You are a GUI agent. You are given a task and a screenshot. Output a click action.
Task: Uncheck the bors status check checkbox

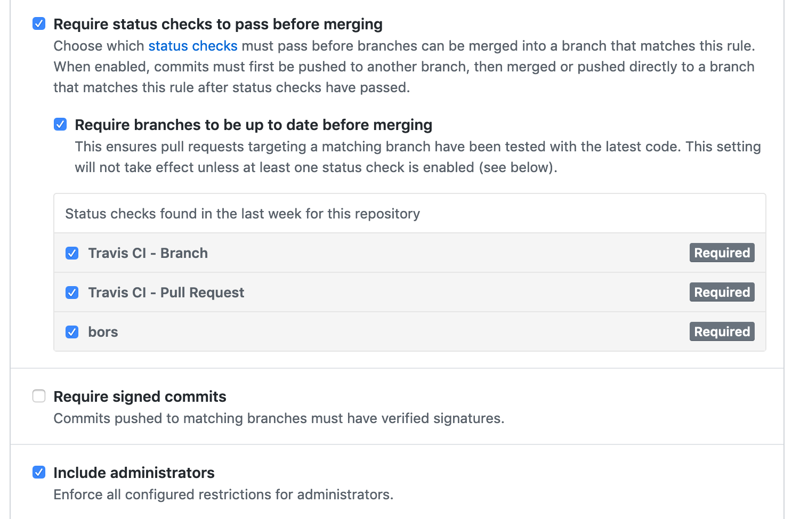(x=72, y=332)
